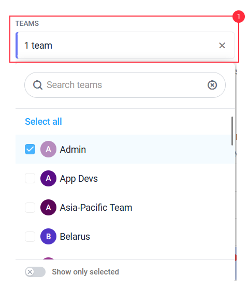Clear the 1 team selection with X

click(x=222, y=46)
